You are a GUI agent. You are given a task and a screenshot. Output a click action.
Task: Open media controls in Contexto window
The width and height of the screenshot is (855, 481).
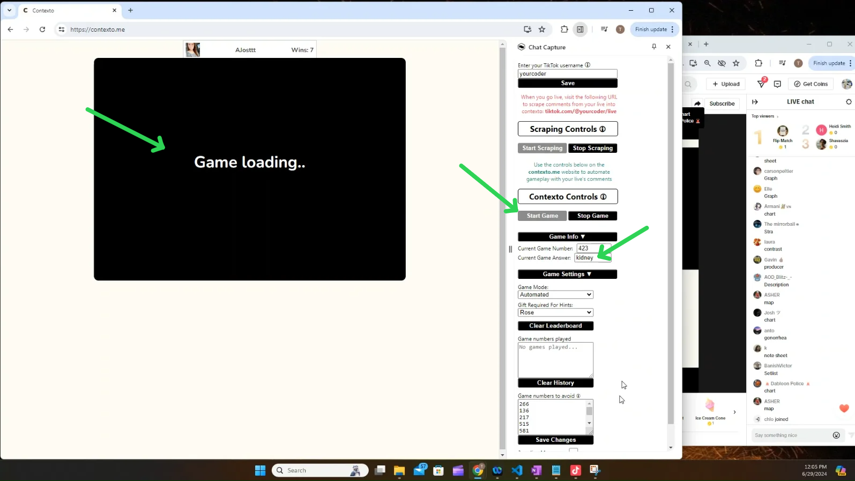coord(604,29)
